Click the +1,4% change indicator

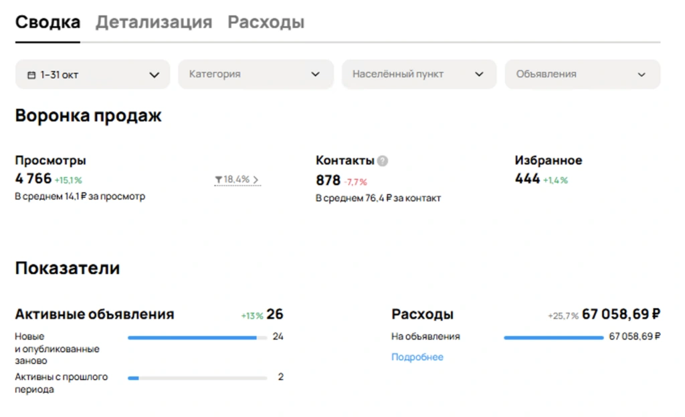(555, 180)
